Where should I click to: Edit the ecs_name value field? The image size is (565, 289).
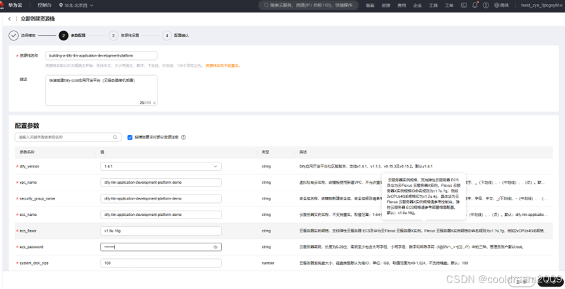coord(161,215)
